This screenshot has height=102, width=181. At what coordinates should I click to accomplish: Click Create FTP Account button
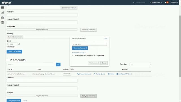click(14, 52)
